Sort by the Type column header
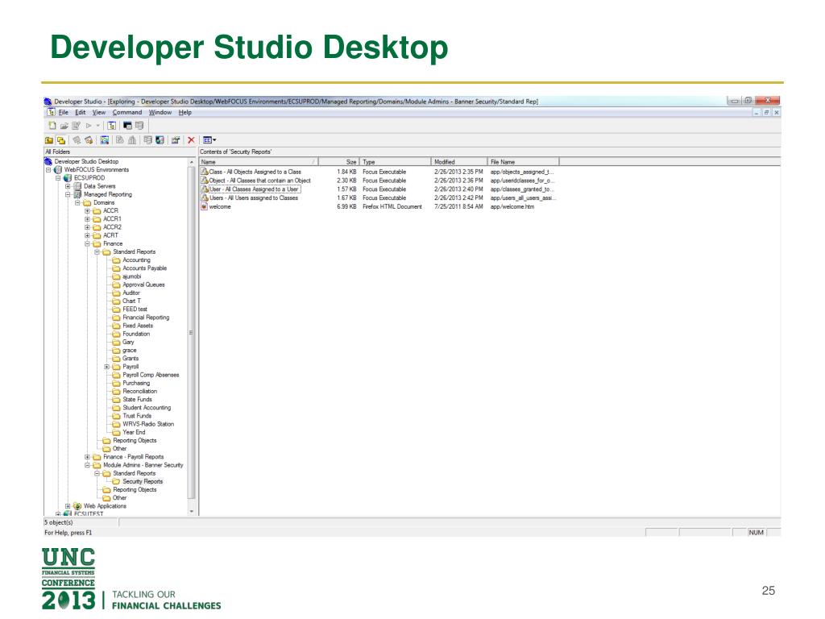The height and width of the screenshot is (619, 825). [x=395, y=162]
